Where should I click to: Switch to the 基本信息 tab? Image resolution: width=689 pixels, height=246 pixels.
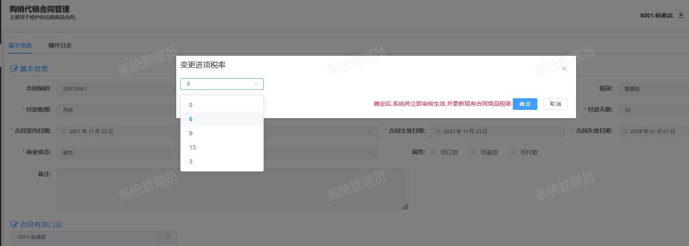pyautogui.click(x=20, y=45)
